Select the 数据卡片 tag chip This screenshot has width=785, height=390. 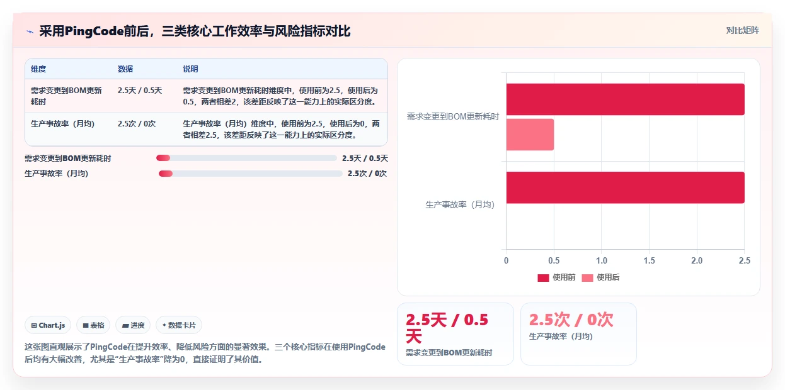click(179, 325)
